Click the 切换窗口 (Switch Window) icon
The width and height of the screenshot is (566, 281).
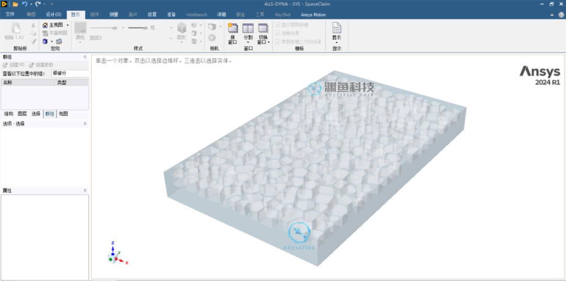tap(263, 28)
